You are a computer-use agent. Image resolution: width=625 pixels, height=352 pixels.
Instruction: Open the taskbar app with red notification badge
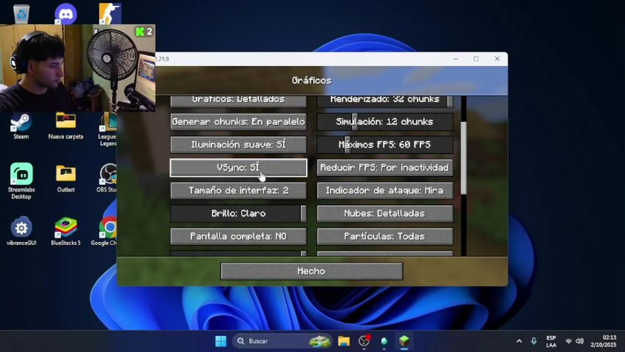click(364, 341)
